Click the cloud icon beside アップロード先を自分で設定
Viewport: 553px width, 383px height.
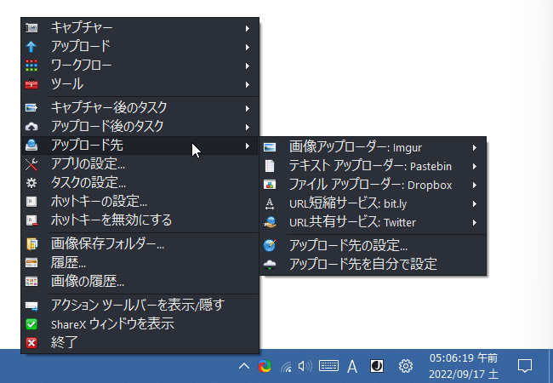[270, 264]
